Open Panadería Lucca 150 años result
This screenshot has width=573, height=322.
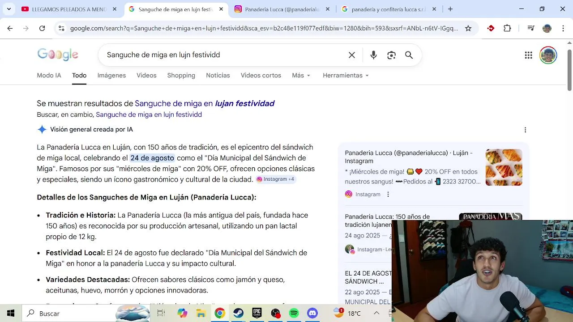pos(387,220)
